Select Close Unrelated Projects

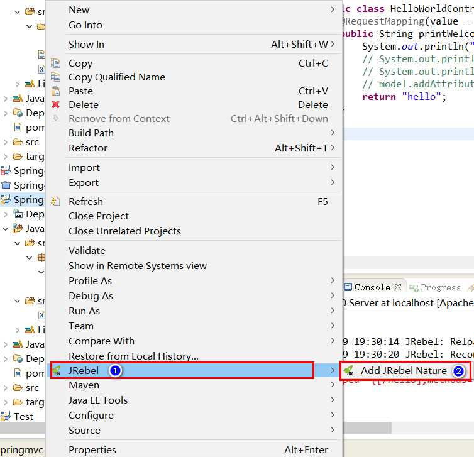[x=195, y=231]
